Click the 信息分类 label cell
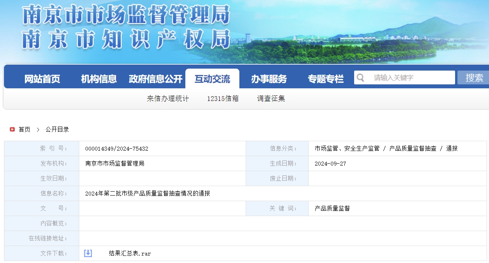 [277, 149]
